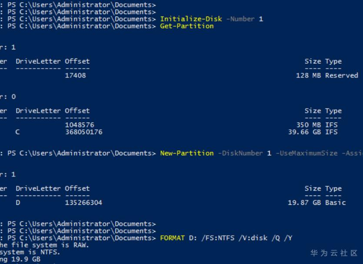Click the Basic partition type
The height and width of the screenshot is (264, 363).
tap(336, 203)
